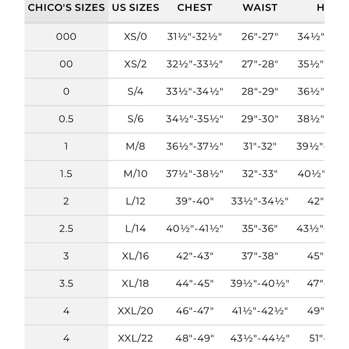Click the 1.5 Chico's size cell

point(66,174)
